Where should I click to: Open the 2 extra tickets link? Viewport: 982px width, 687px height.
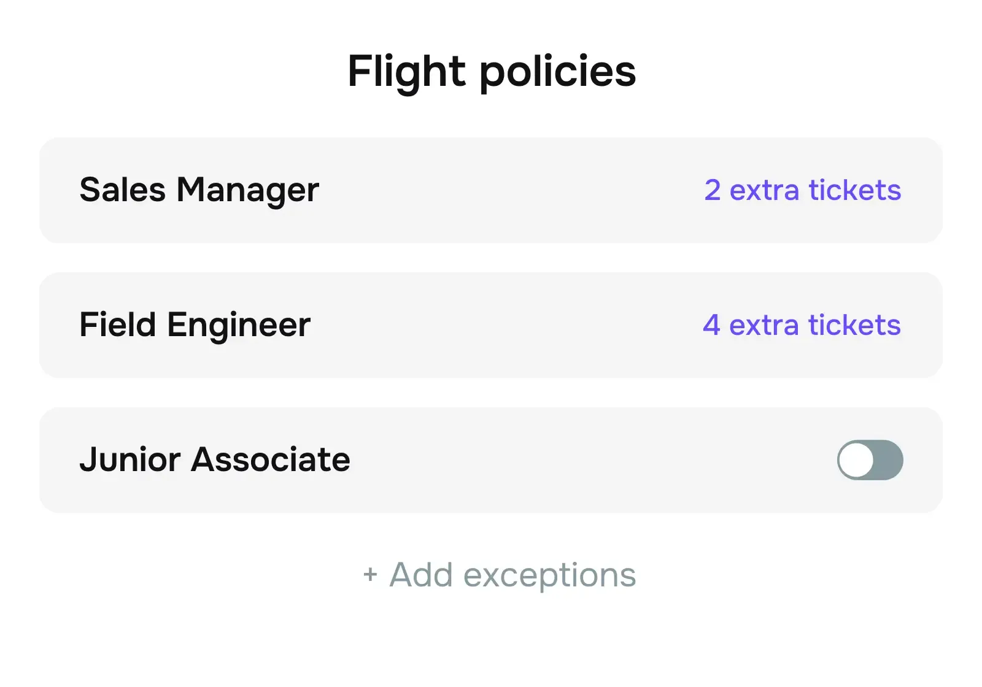coord(802,190)
